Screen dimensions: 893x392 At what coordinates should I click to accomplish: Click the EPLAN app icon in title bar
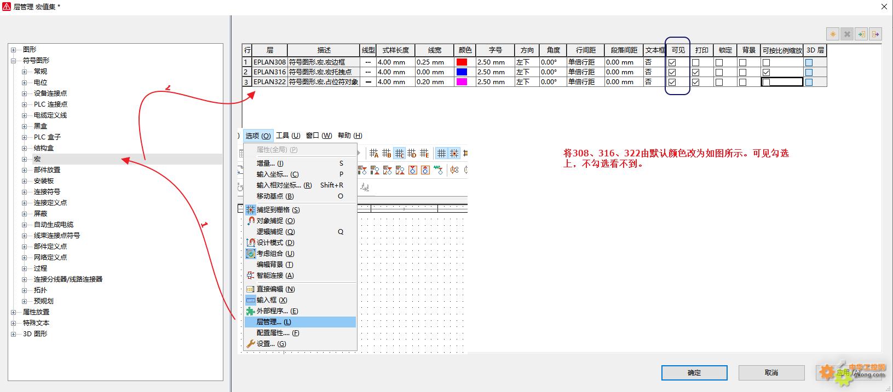[7, 7]
